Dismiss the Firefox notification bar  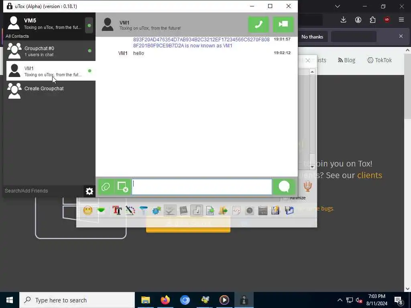(401, 36)
